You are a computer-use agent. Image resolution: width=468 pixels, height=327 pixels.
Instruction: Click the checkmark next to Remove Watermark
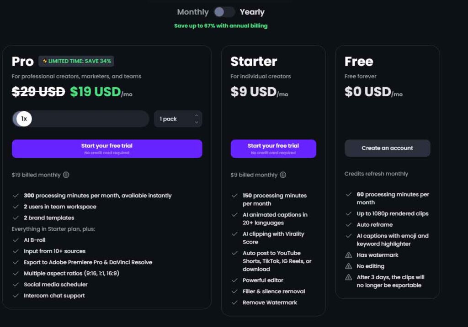(x=234, y=302)
